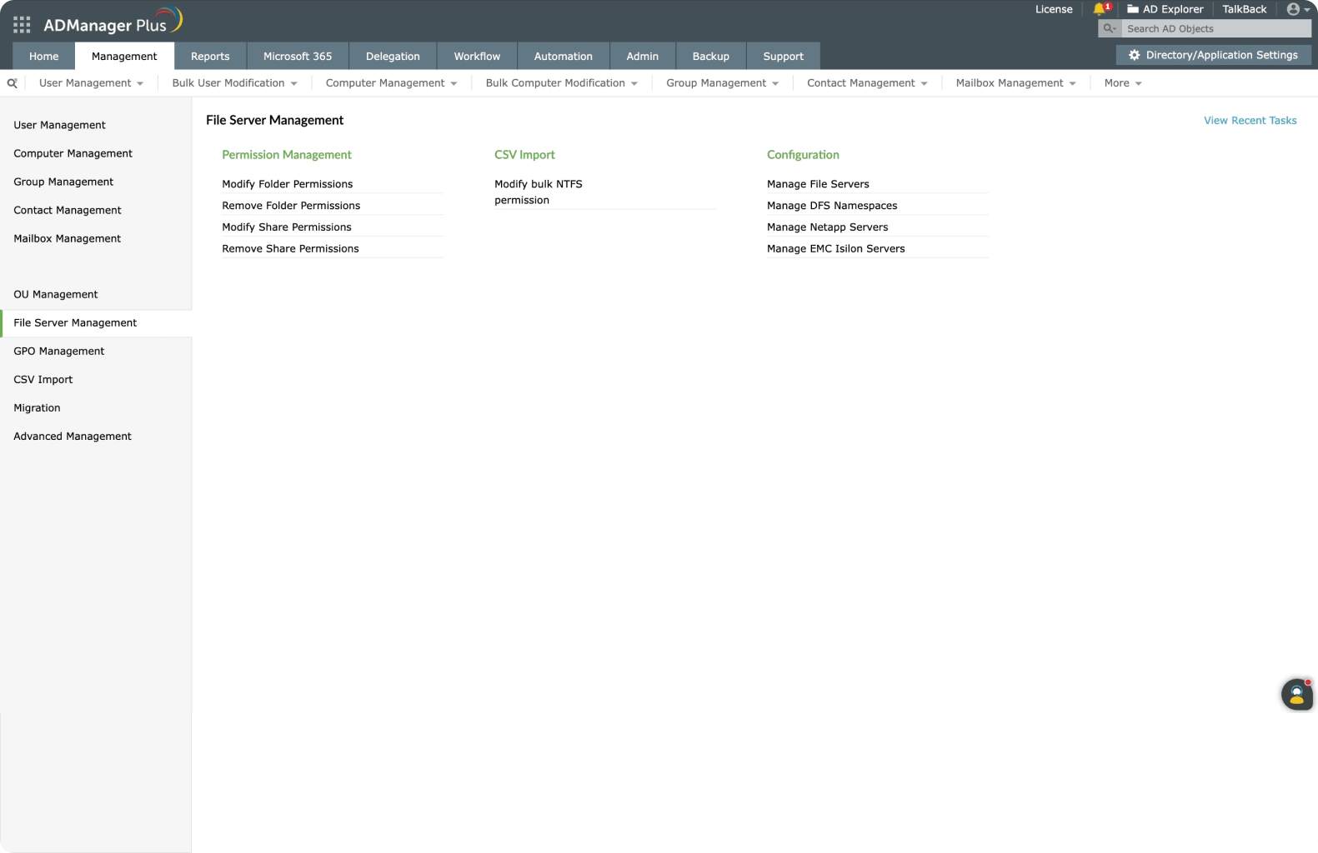Select Contact Management in left sidebar

68,210
